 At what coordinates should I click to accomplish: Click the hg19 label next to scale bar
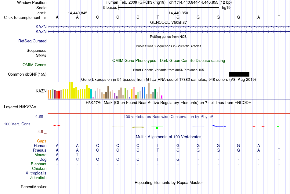coord(226,8)
